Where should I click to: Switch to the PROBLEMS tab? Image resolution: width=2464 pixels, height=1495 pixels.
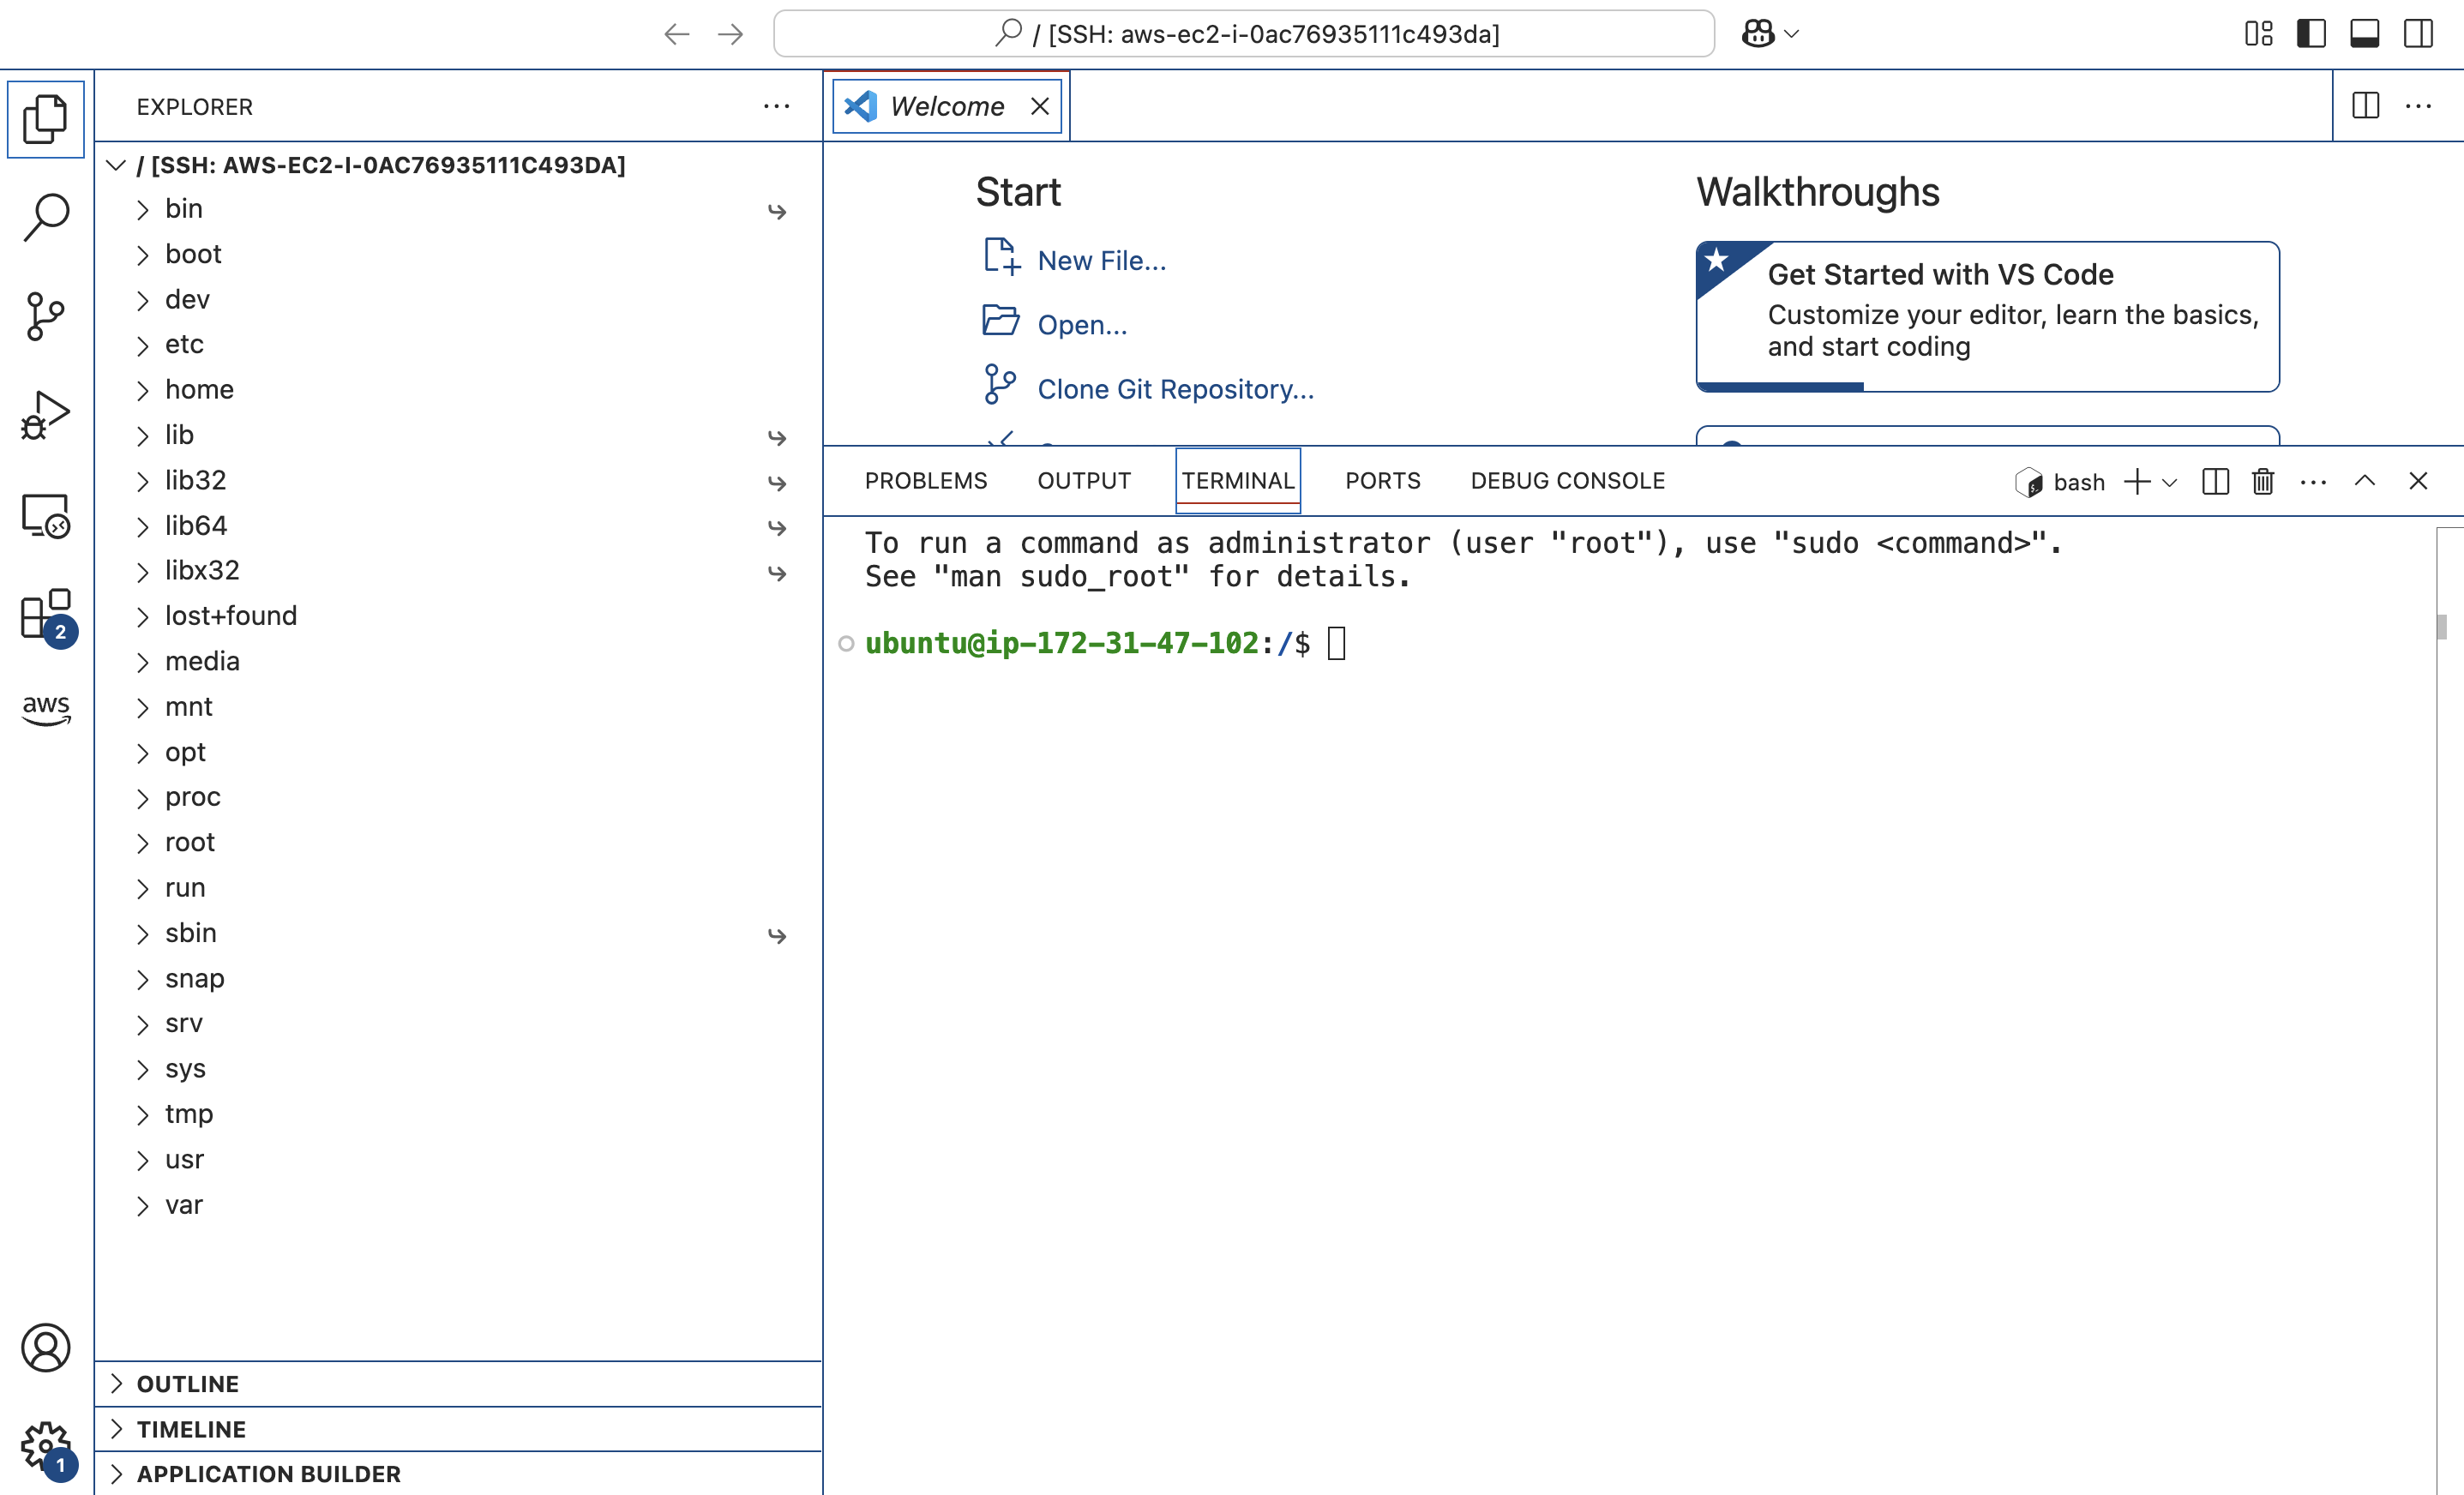point(925,481)
